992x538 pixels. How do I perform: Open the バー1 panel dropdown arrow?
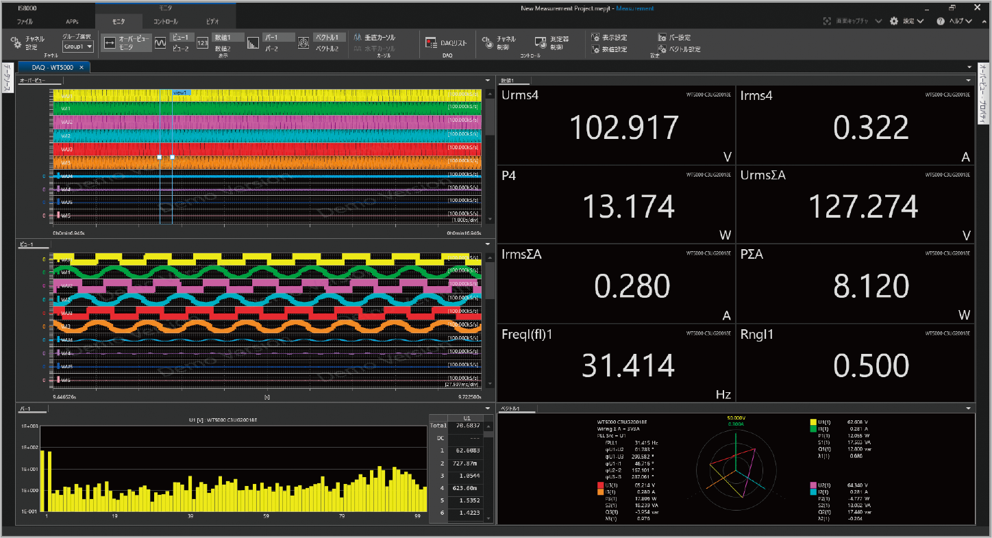487,409
